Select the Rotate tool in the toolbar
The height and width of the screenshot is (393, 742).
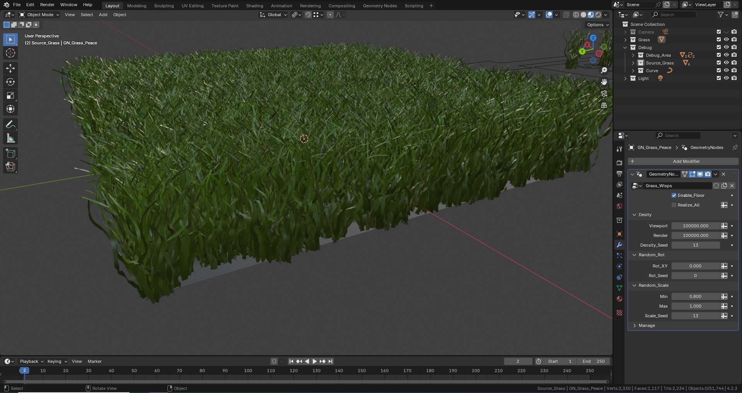[10, 81]
